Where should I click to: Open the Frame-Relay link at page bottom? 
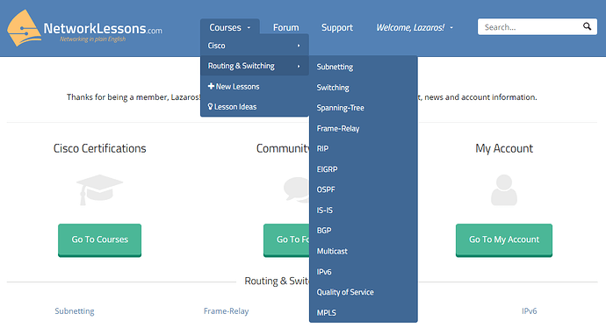pyautogui.click(x=226, y=311)
